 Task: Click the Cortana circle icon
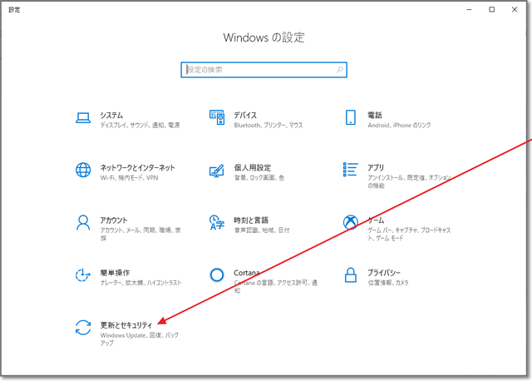217,275
